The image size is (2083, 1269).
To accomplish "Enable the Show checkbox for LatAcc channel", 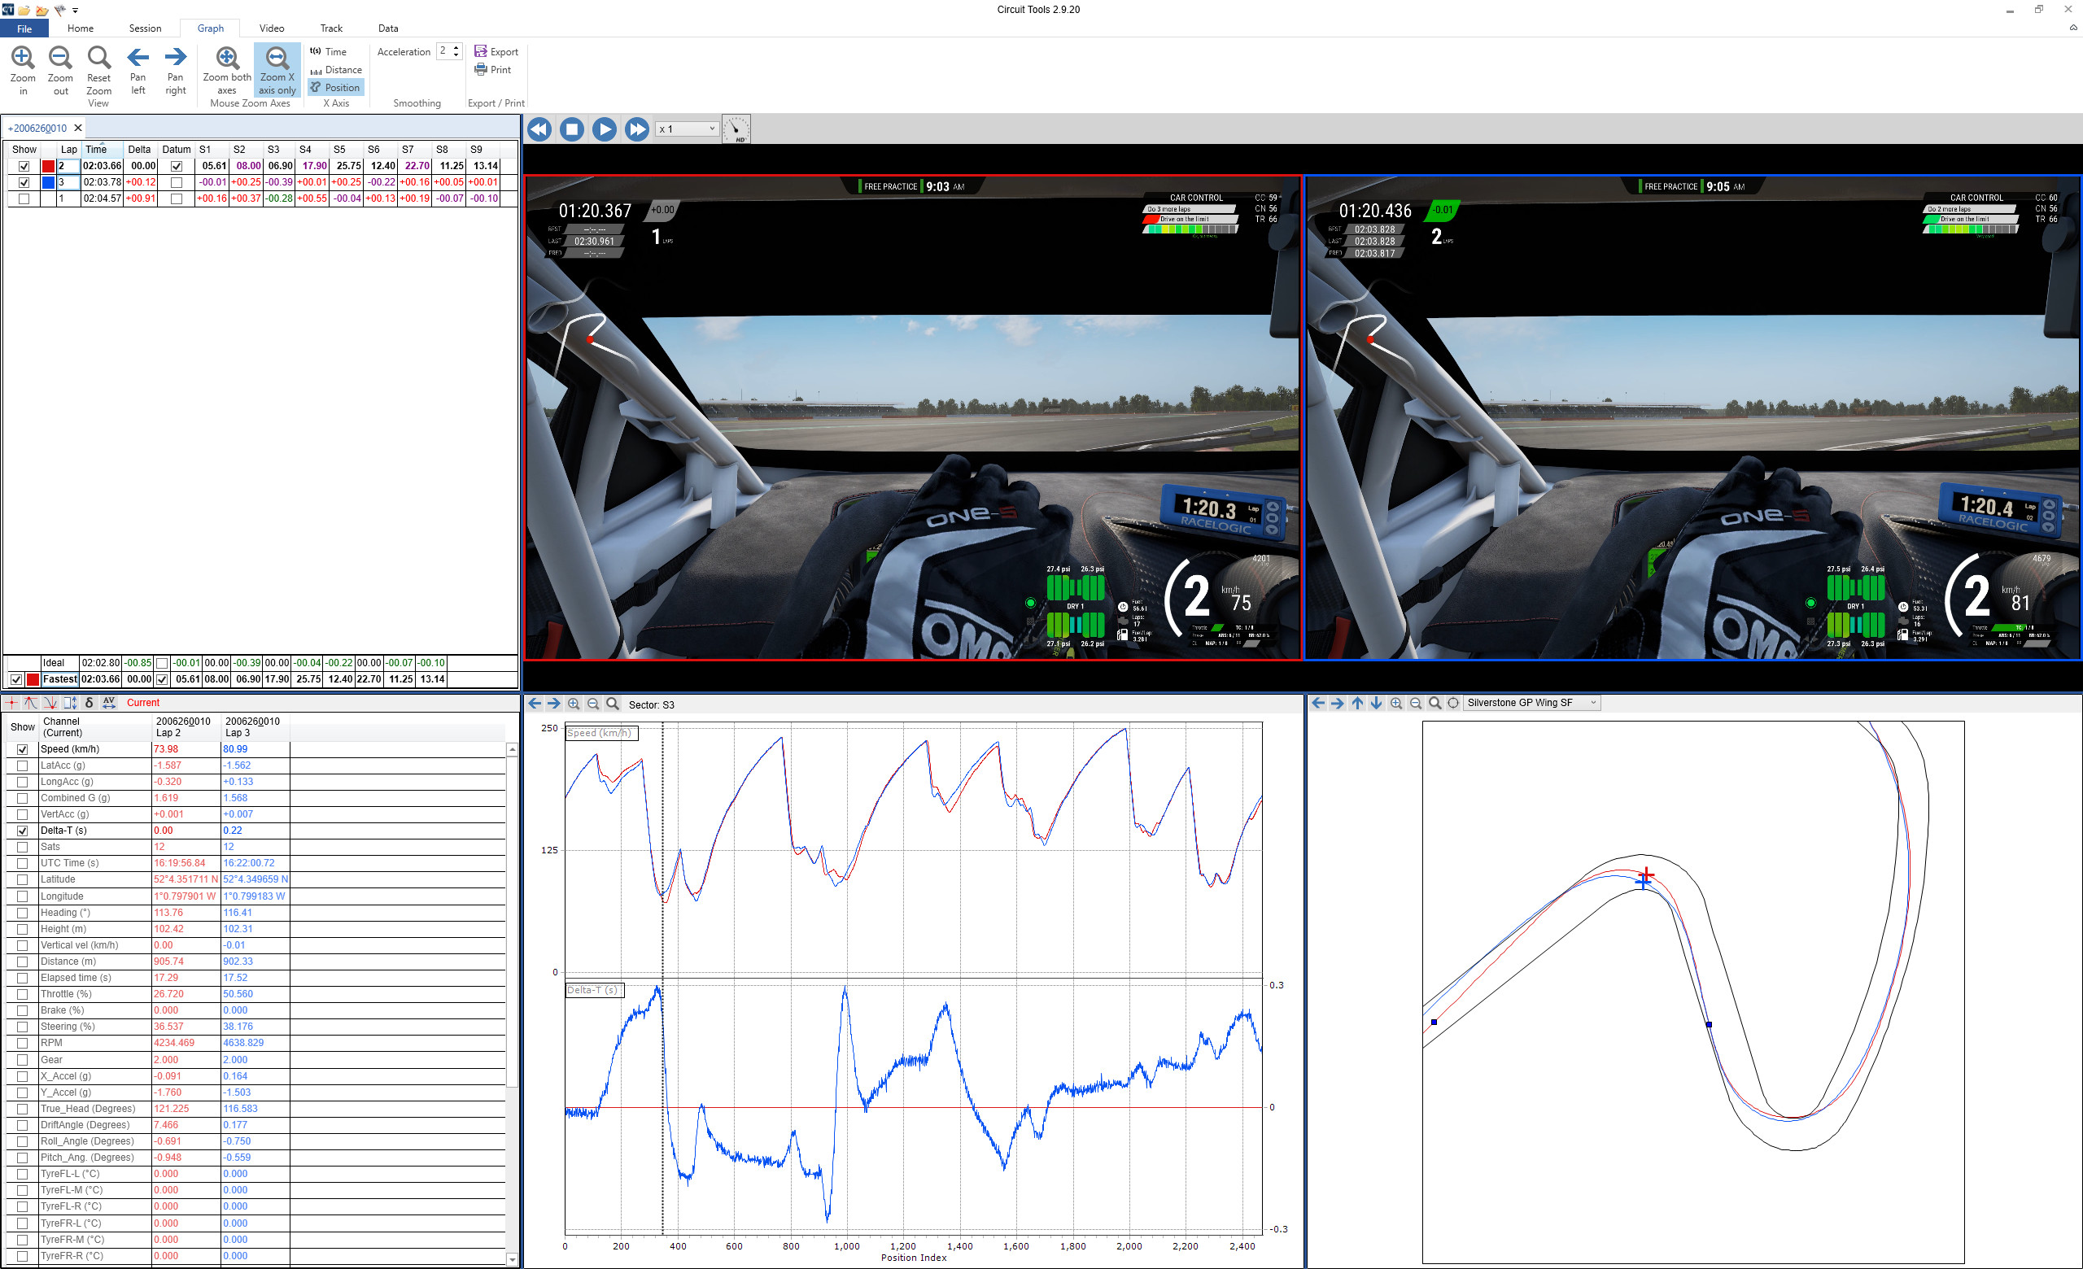I will tap(22, 765).
